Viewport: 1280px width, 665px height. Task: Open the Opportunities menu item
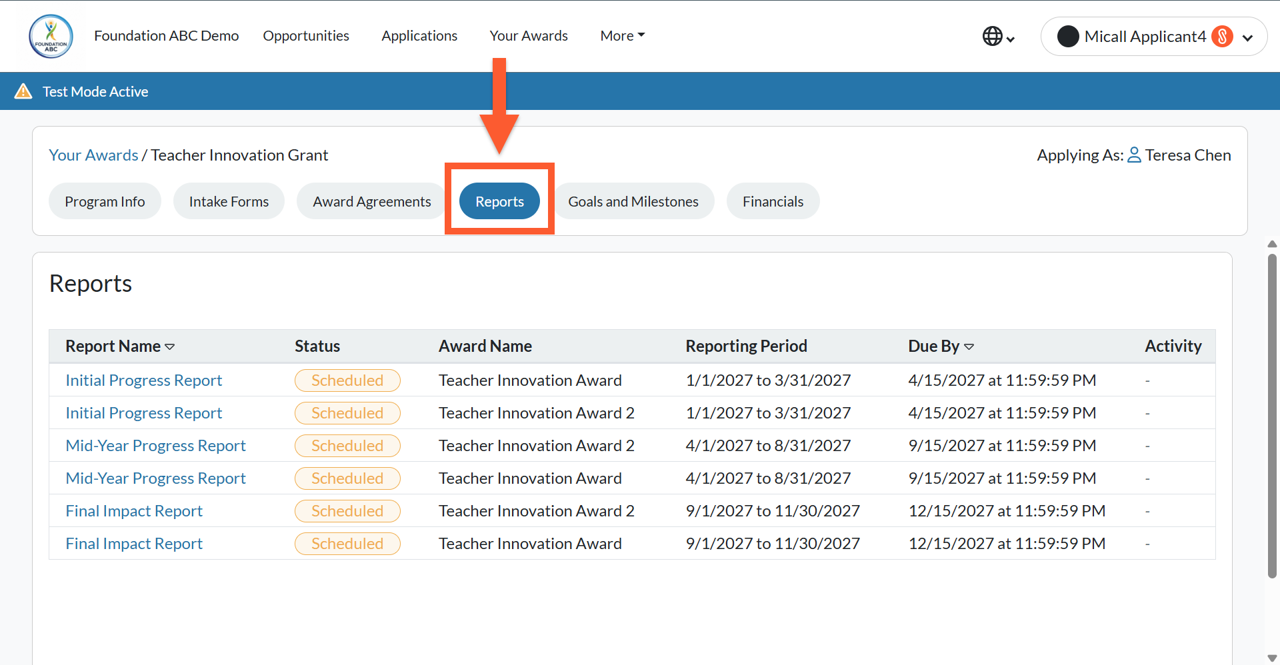click(306, 36)
